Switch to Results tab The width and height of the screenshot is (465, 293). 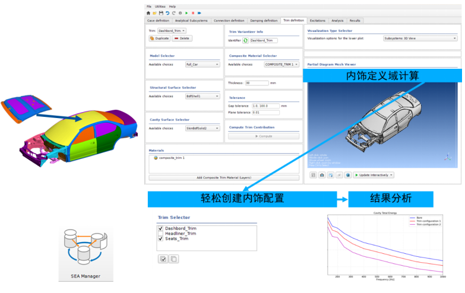pyautogui.click(x=355, y=21)
